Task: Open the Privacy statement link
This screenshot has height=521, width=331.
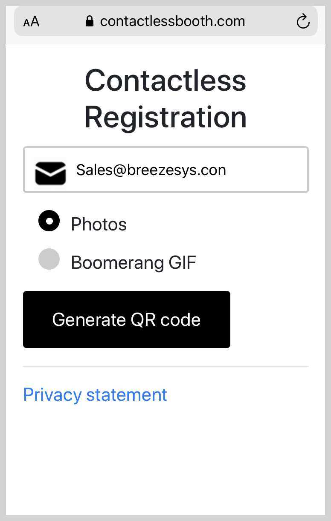Action: (x=95, y=395)
